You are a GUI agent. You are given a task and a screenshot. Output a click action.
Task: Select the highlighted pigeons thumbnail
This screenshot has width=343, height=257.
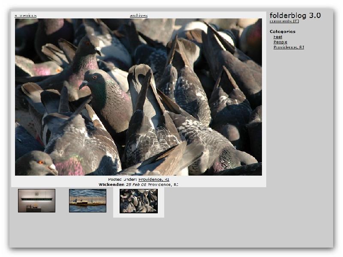[x=138, y=201]
